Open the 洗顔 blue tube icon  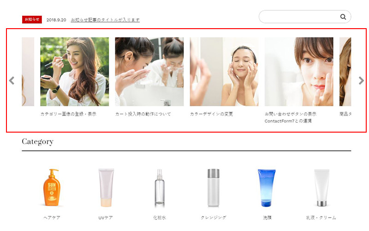click(x=267, y=188)
